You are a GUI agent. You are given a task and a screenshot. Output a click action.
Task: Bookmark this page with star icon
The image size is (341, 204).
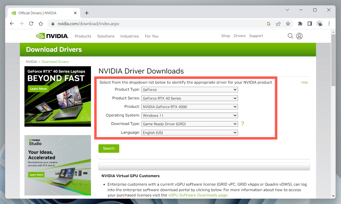pyautogui.click(x=288, y=24)
